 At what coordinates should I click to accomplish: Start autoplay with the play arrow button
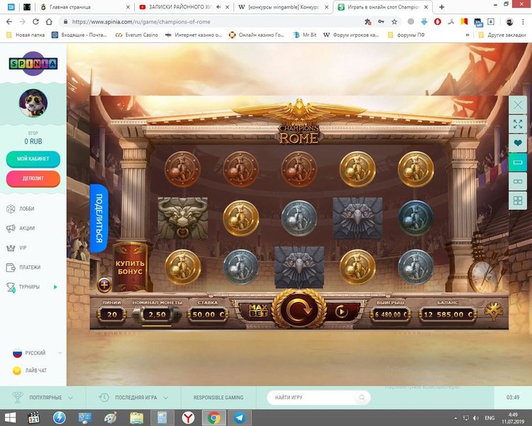pos(342,310)
